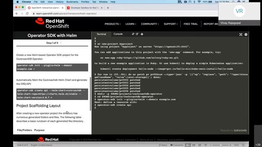Go forward in browser history
The width and height of the screenshot is (262, 147).
22,13
